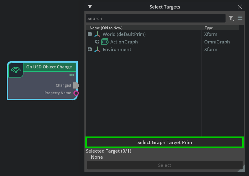Expand the ActionGraph tree node
This screenshot has width=249, height=176.
97,42
